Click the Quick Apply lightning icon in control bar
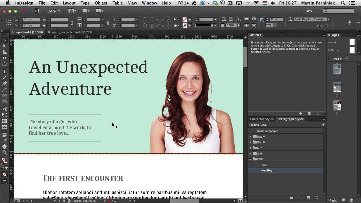 [x=350, y=22]
